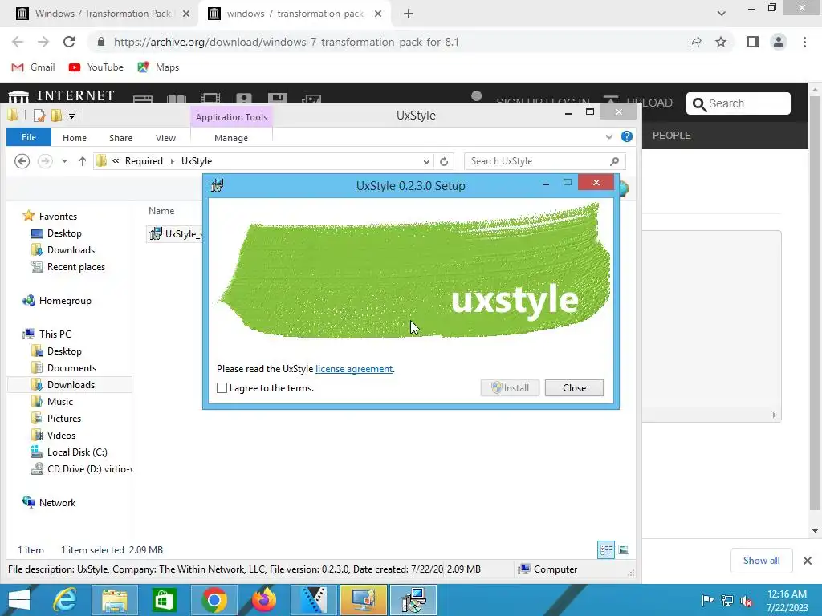This screenshot has height=616, width=822.
Task: Open Windows Store from taskbar
Action: point(164,600)
